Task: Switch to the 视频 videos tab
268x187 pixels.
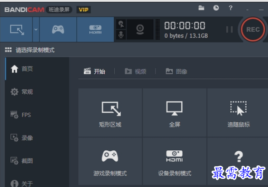Action: tap(136, 72)
